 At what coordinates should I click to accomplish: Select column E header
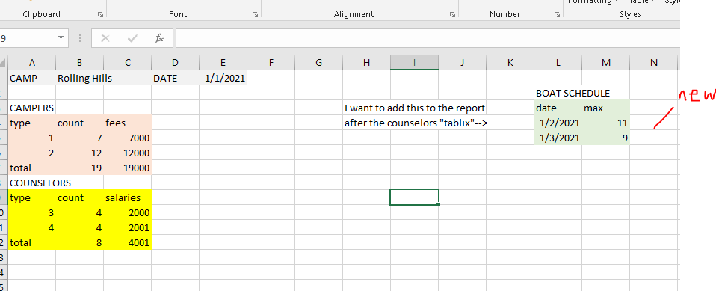click(223, 63)
